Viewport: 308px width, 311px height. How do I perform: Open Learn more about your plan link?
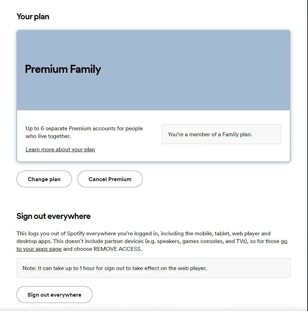click(x=60, y=149)
